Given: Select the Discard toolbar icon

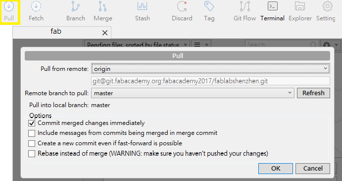Looking at the screenshot, I should click(x=182, y=11).
